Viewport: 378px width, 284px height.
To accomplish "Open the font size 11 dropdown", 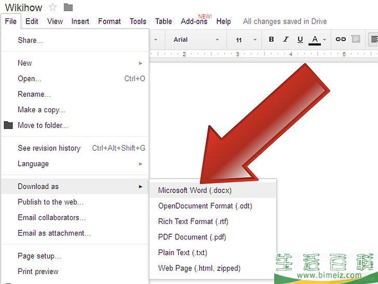I will click(245, 40).
